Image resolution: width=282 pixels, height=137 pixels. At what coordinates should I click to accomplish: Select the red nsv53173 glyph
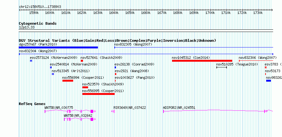tap(266, 74)
